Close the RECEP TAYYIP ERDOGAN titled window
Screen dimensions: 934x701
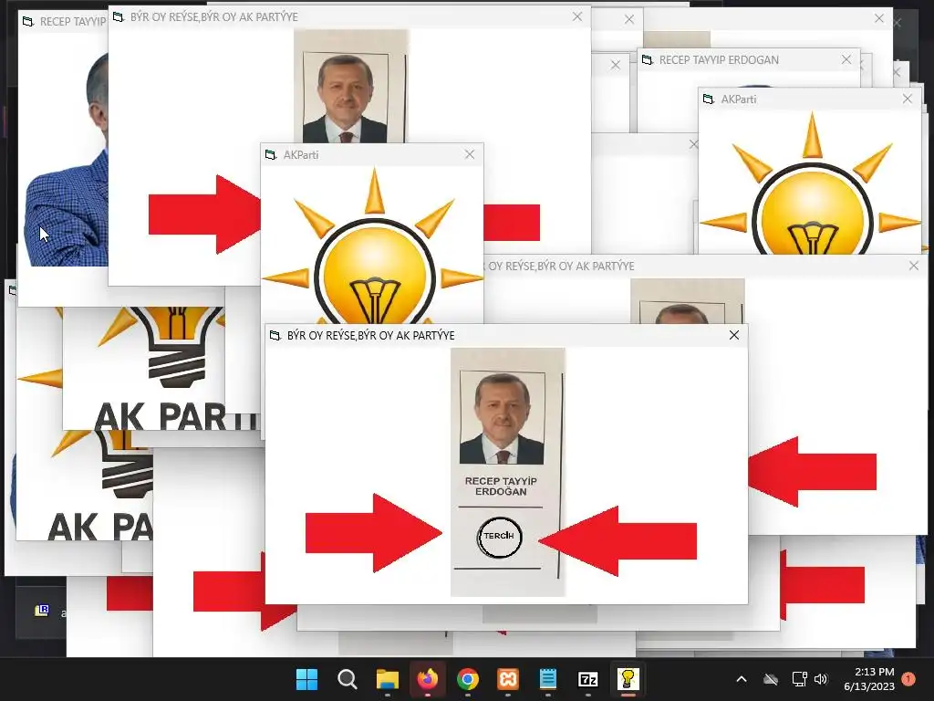pyautogui.click(x=846, y=59)
